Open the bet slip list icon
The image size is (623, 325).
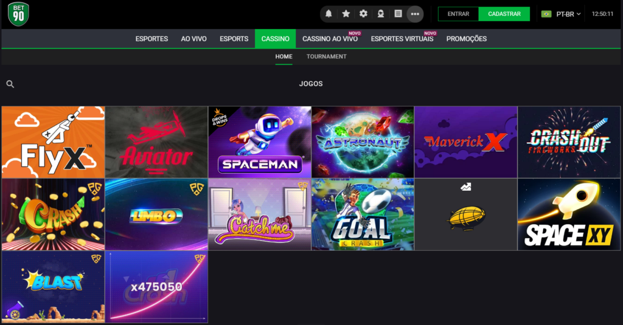click(398, 14)
